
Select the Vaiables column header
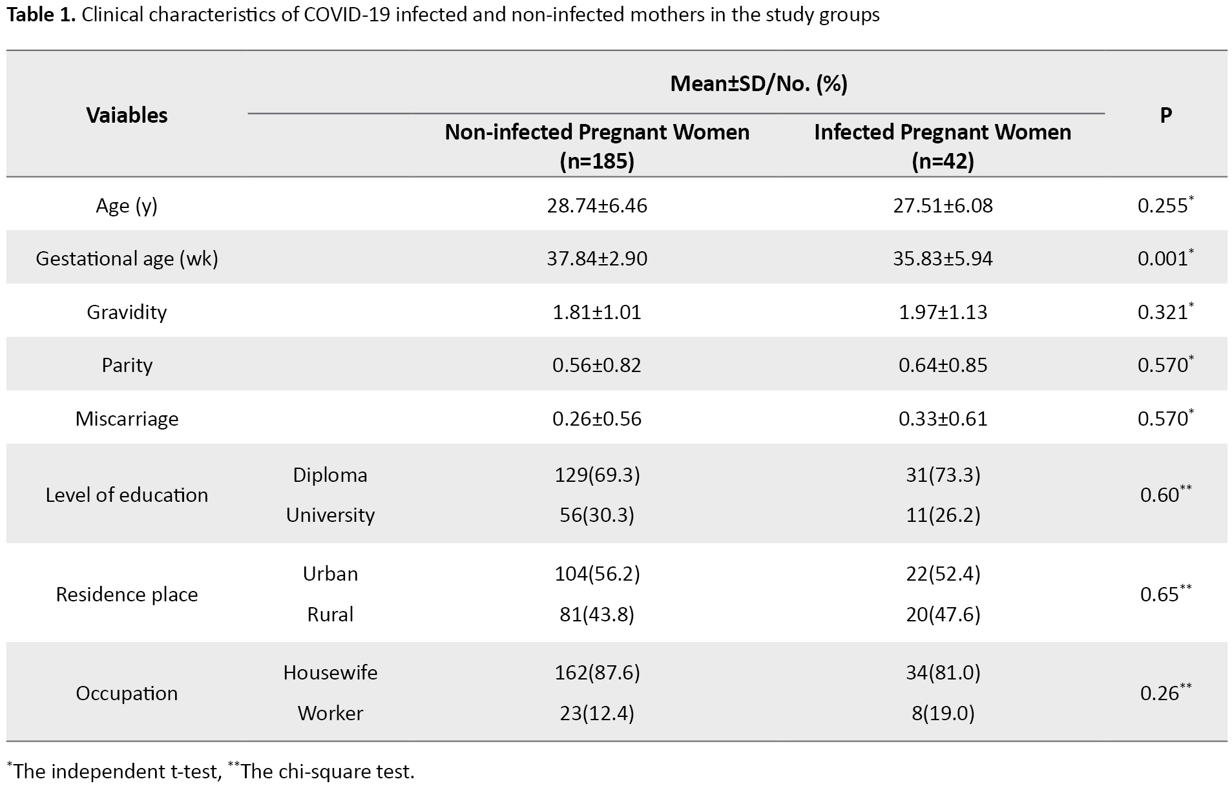pyautogui.click(x=127, y=115)
